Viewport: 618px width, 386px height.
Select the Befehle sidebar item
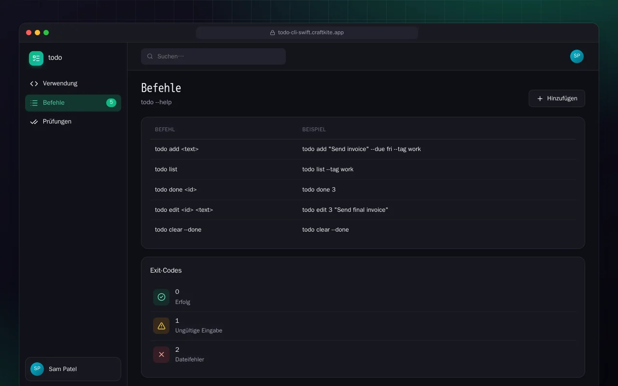click(x=73, y=103)
